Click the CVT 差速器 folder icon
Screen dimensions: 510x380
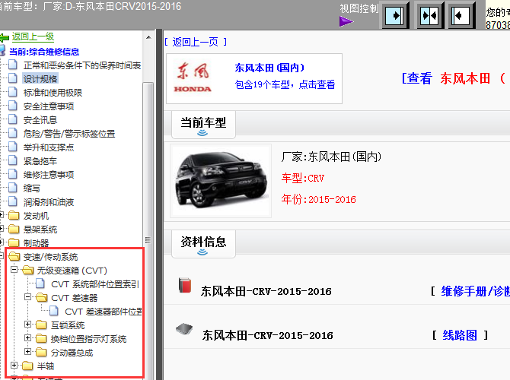[x=42, y=297]
